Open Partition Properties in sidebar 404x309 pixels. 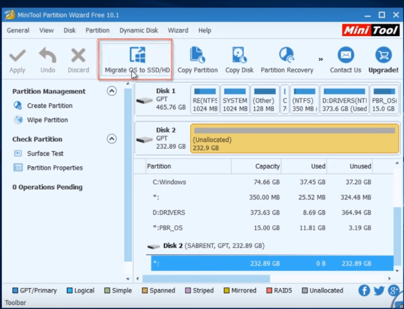click(54, 168)
